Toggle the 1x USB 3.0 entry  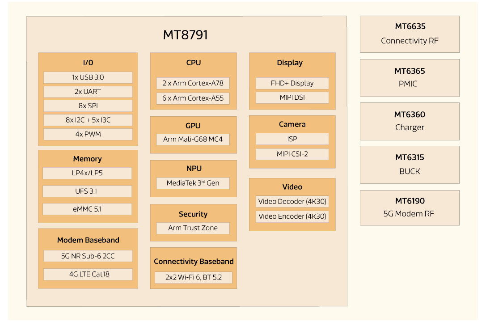tap(87, 77)
